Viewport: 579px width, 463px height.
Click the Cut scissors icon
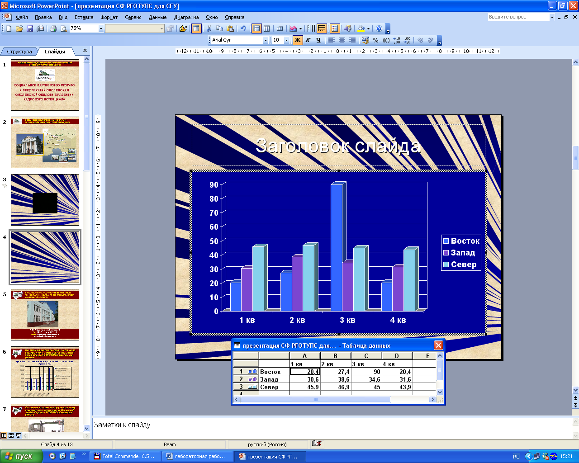click(209, 28)
